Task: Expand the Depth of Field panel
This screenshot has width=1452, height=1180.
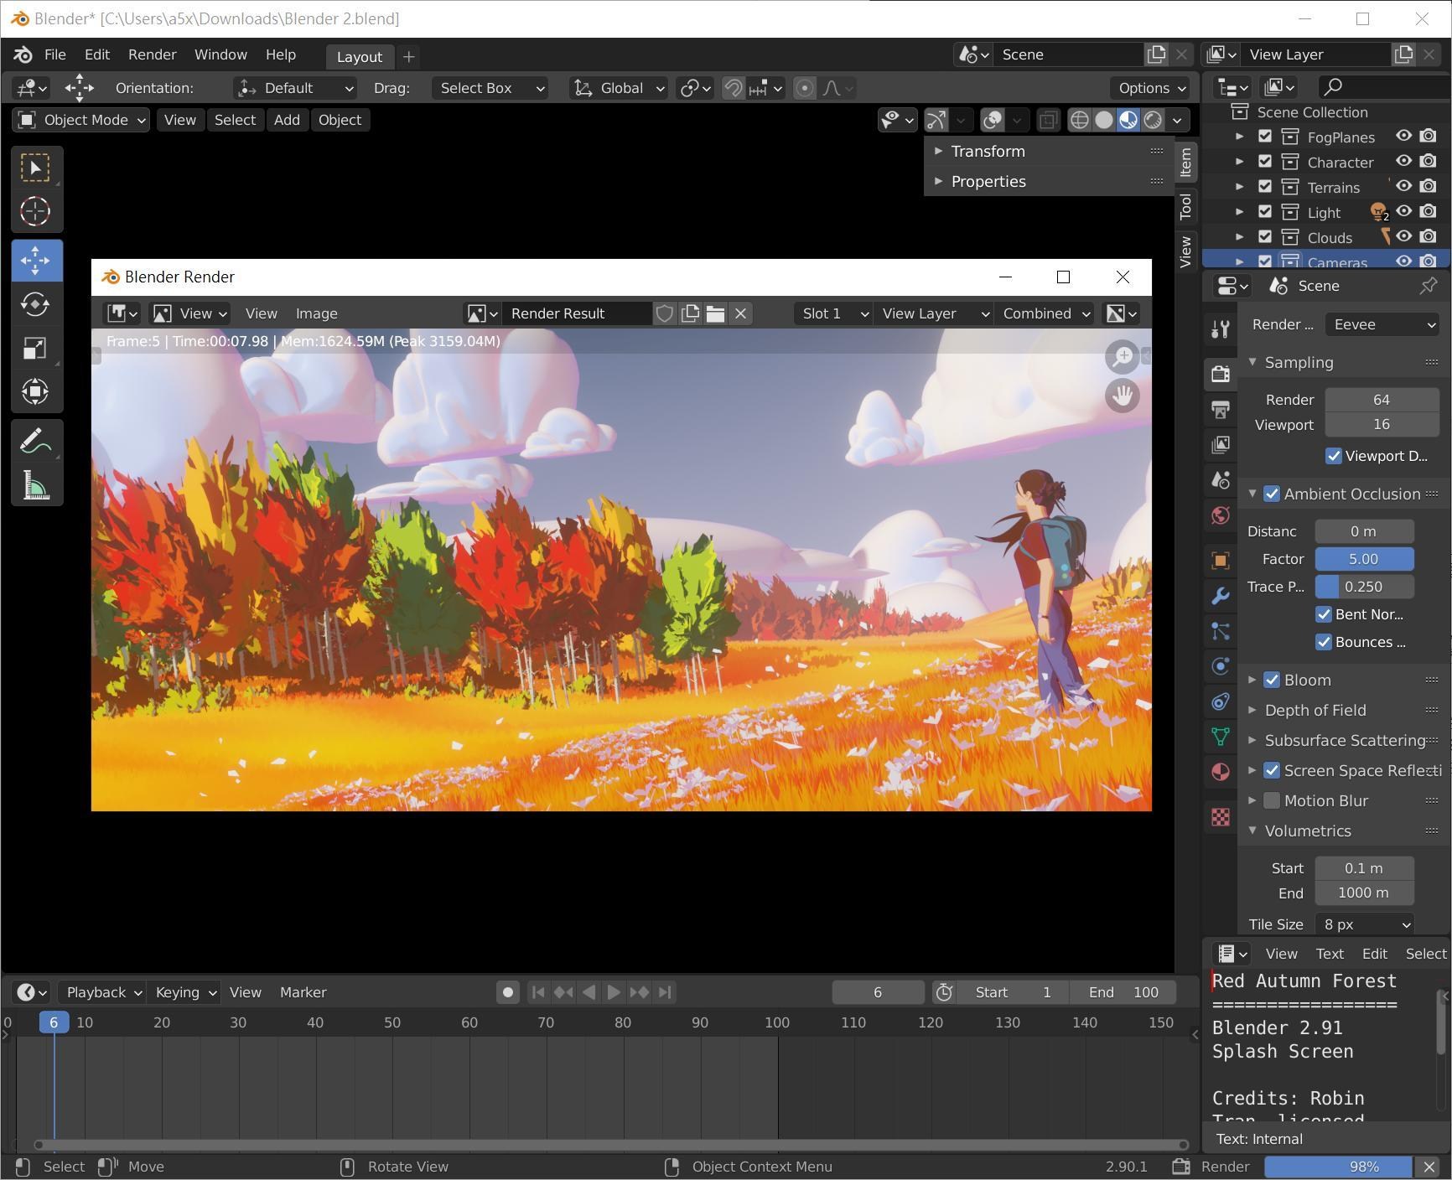Action: (1315, 711)
